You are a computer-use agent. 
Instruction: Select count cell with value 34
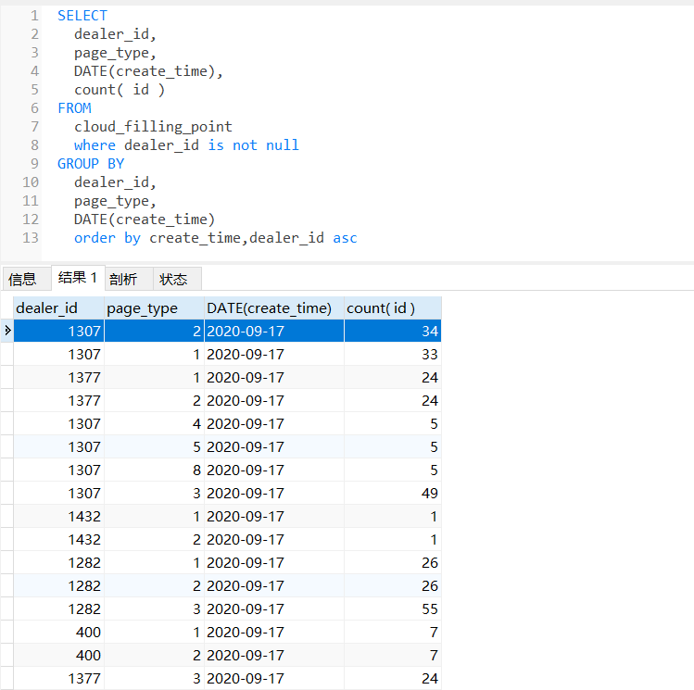click(393, 332)
